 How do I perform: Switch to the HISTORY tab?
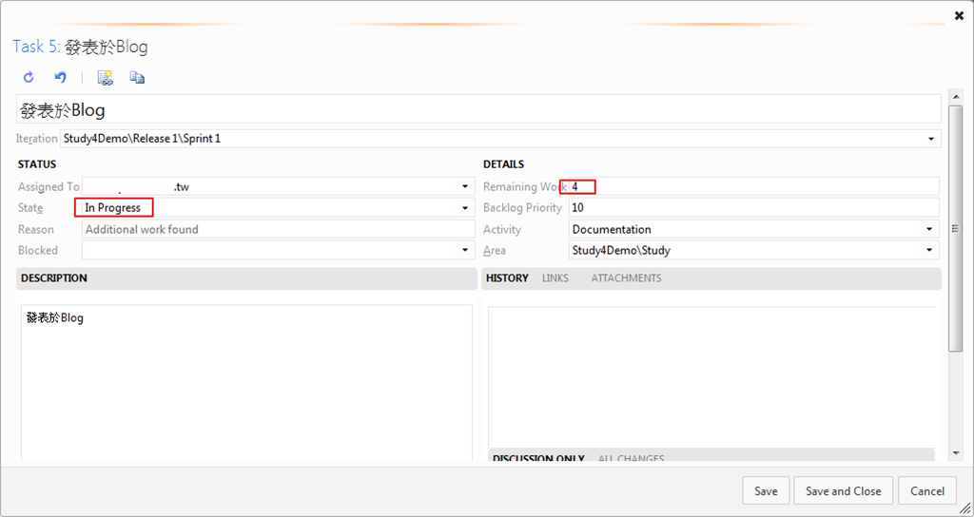(507, 278)
